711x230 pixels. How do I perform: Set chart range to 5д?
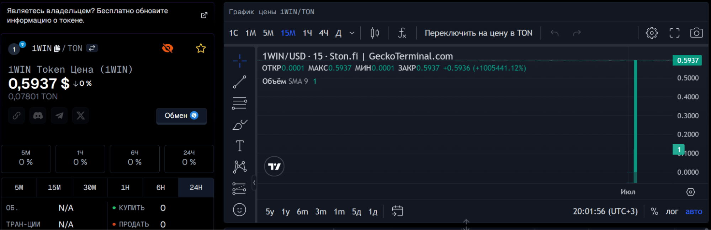pyautogui.click(x=356, y=212)
